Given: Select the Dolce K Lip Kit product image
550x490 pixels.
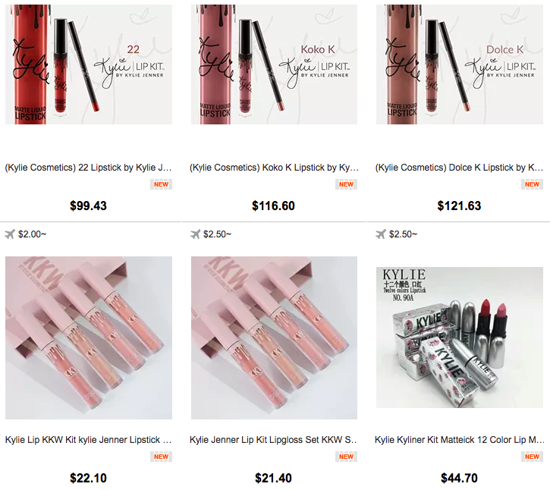Looking at the screenshot, I should (460, 64).
